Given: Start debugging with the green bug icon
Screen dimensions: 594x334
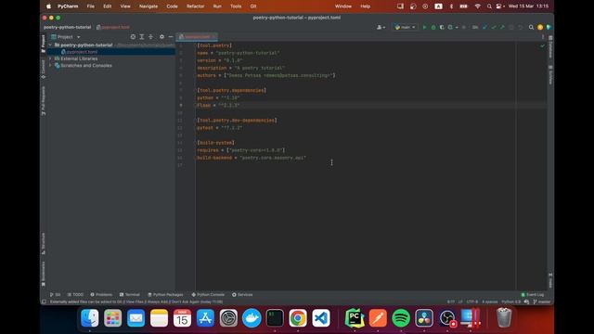Looking at the screenshot, I should (433, 27).
